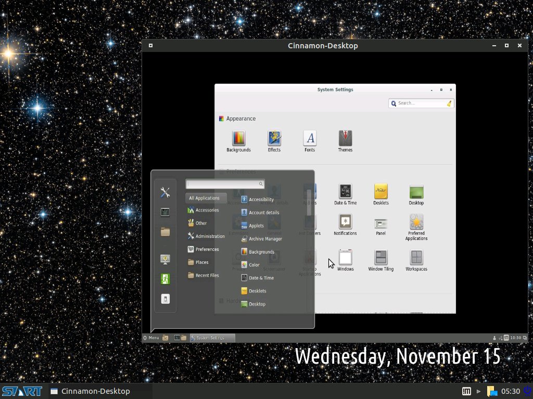Open Backgrounds in System Settings Appearance section
This screenshot has width=533, height=399.
(x=238, y=141)
